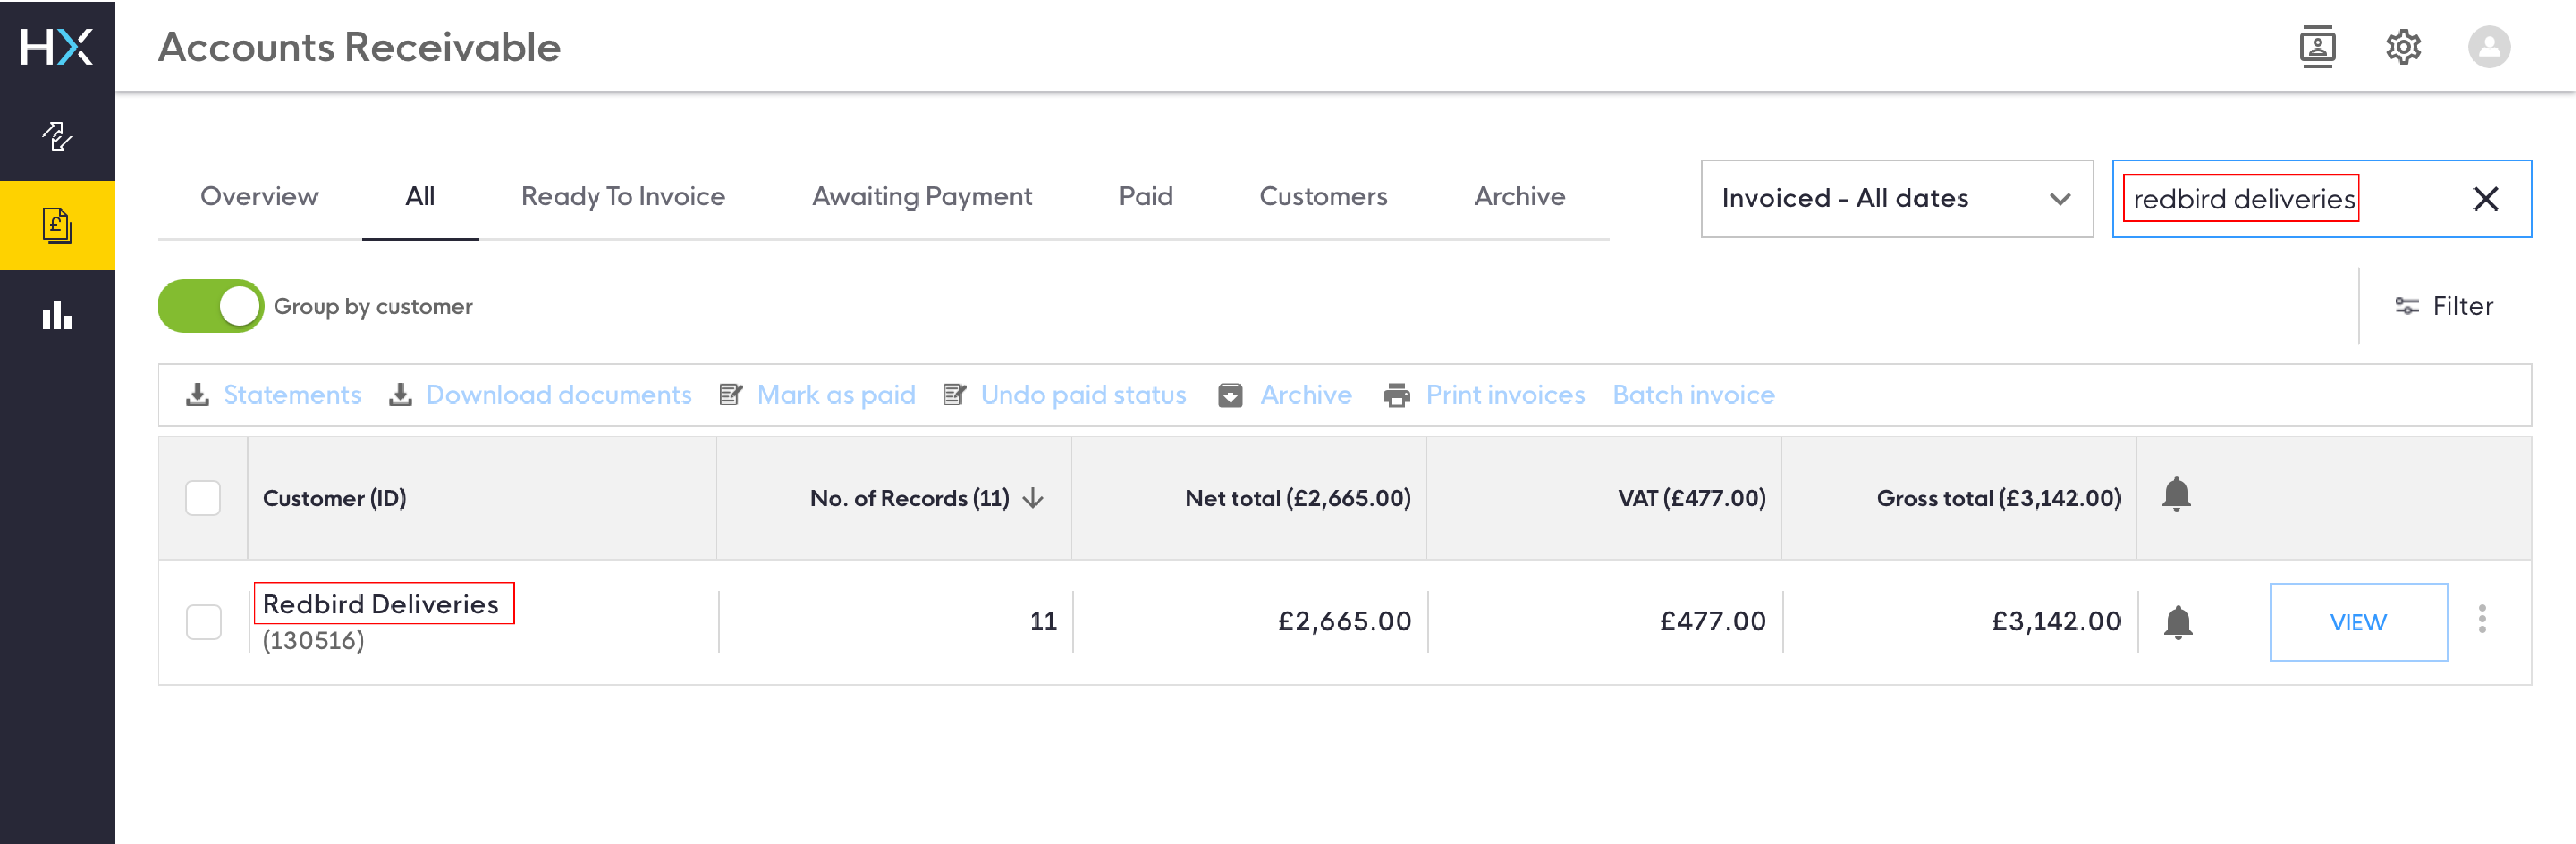Click the filter sliders icon
The image size is (2576, 844).
click(x=2407, y=306)
